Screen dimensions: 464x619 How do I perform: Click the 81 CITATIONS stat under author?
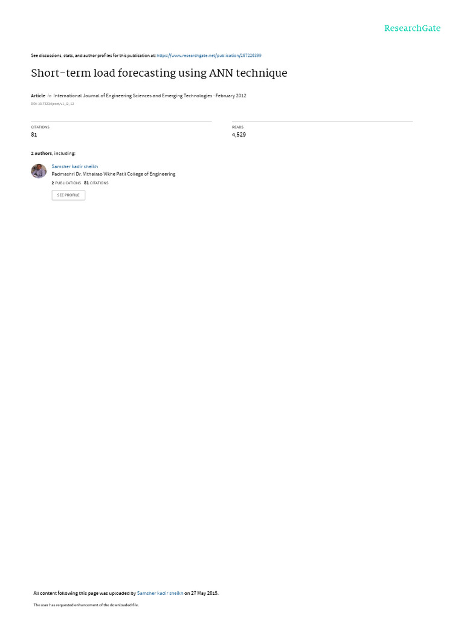[x=96, y=183]
